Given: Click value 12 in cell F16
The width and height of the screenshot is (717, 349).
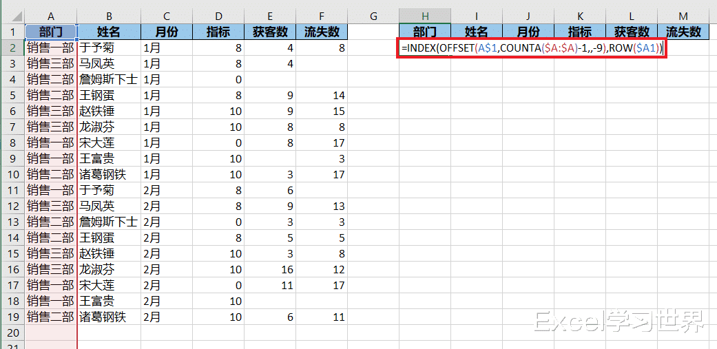Looking at the screenshot, I should point(339,270).
